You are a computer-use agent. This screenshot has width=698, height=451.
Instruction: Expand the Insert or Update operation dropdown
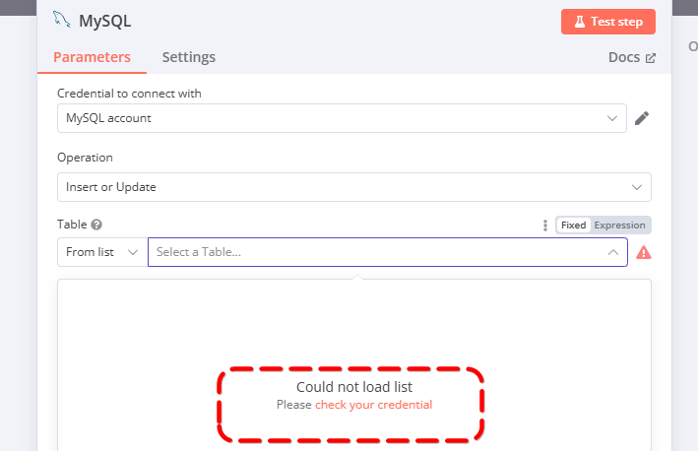(x=354, y=187)
